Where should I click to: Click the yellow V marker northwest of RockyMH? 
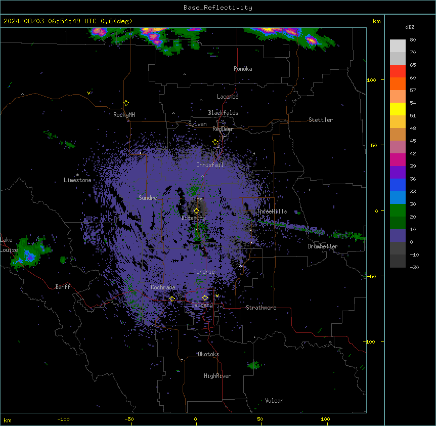click(x=89, y=93)
